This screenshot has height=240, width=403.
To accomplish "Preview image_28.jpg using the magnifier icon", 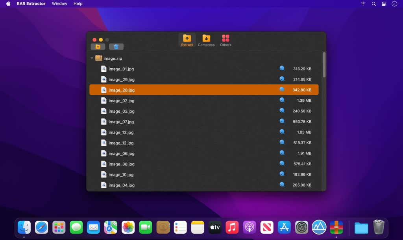I will pos(282,90).
